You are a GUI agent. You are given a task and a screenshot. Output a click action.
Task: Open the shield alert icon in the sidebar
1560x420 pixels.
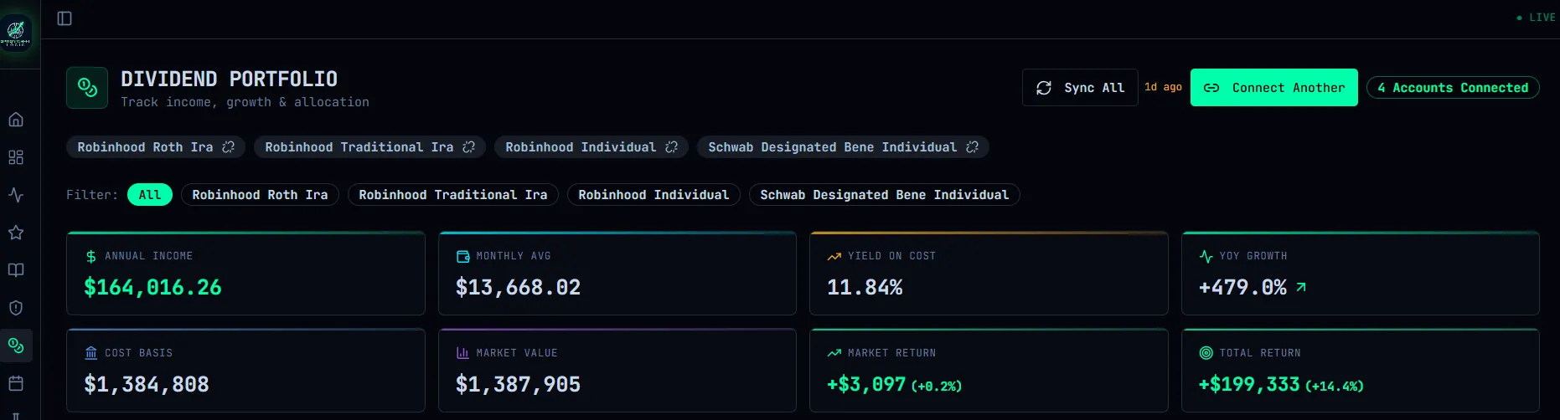[16, 308]
